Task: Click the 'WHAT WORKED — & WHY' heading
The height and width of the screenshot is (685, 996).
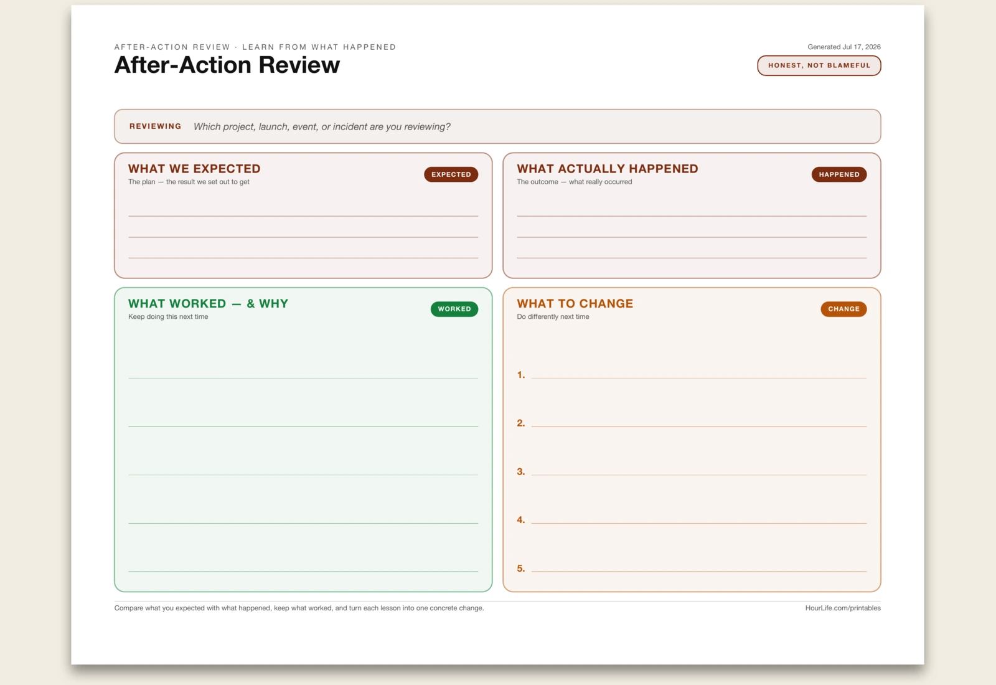Action: point(208,304)
